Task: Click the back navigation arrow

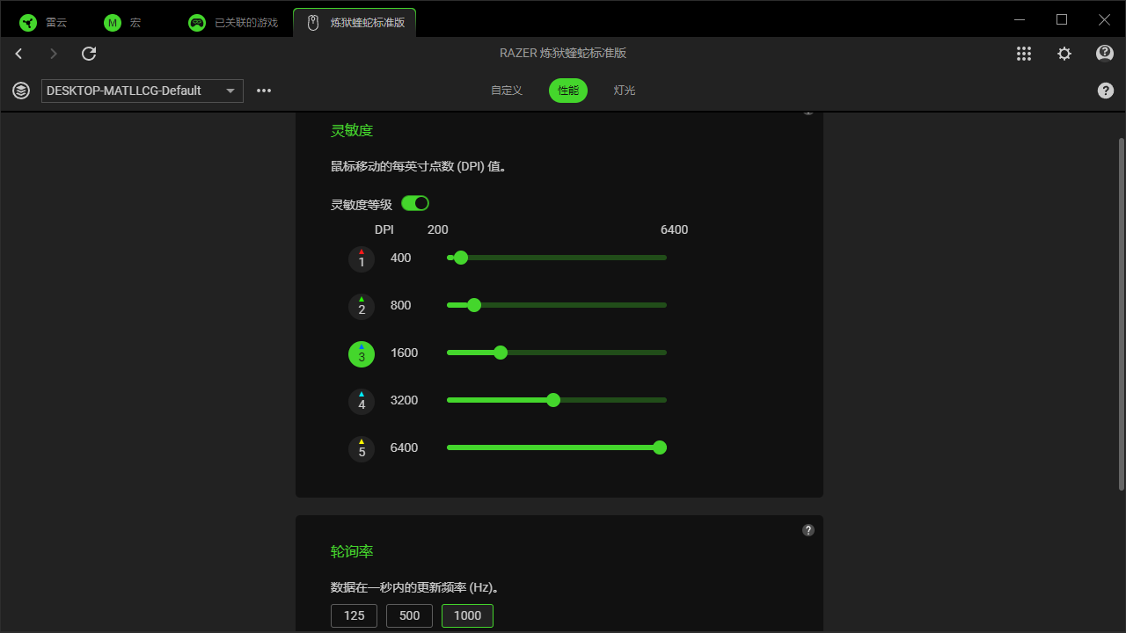Action: coord(18,54)
